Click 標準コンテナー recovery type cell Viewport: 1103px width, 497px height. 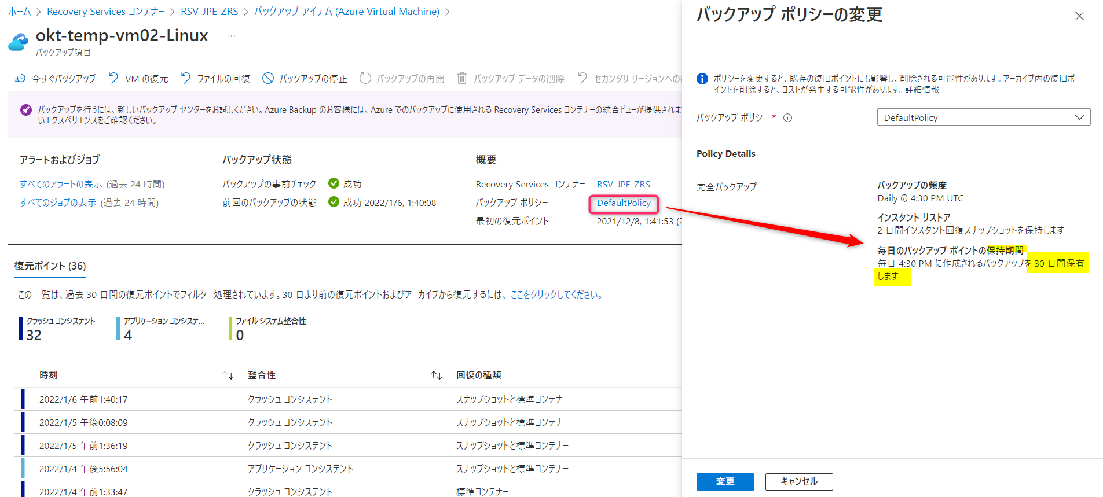pos(482,492)
